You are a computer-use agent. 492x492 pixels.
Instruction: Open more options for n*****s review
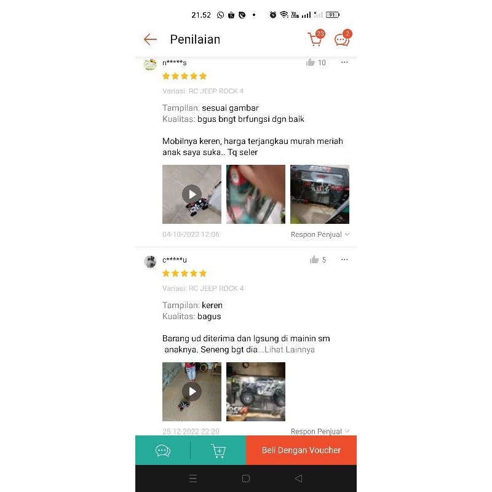344,63
